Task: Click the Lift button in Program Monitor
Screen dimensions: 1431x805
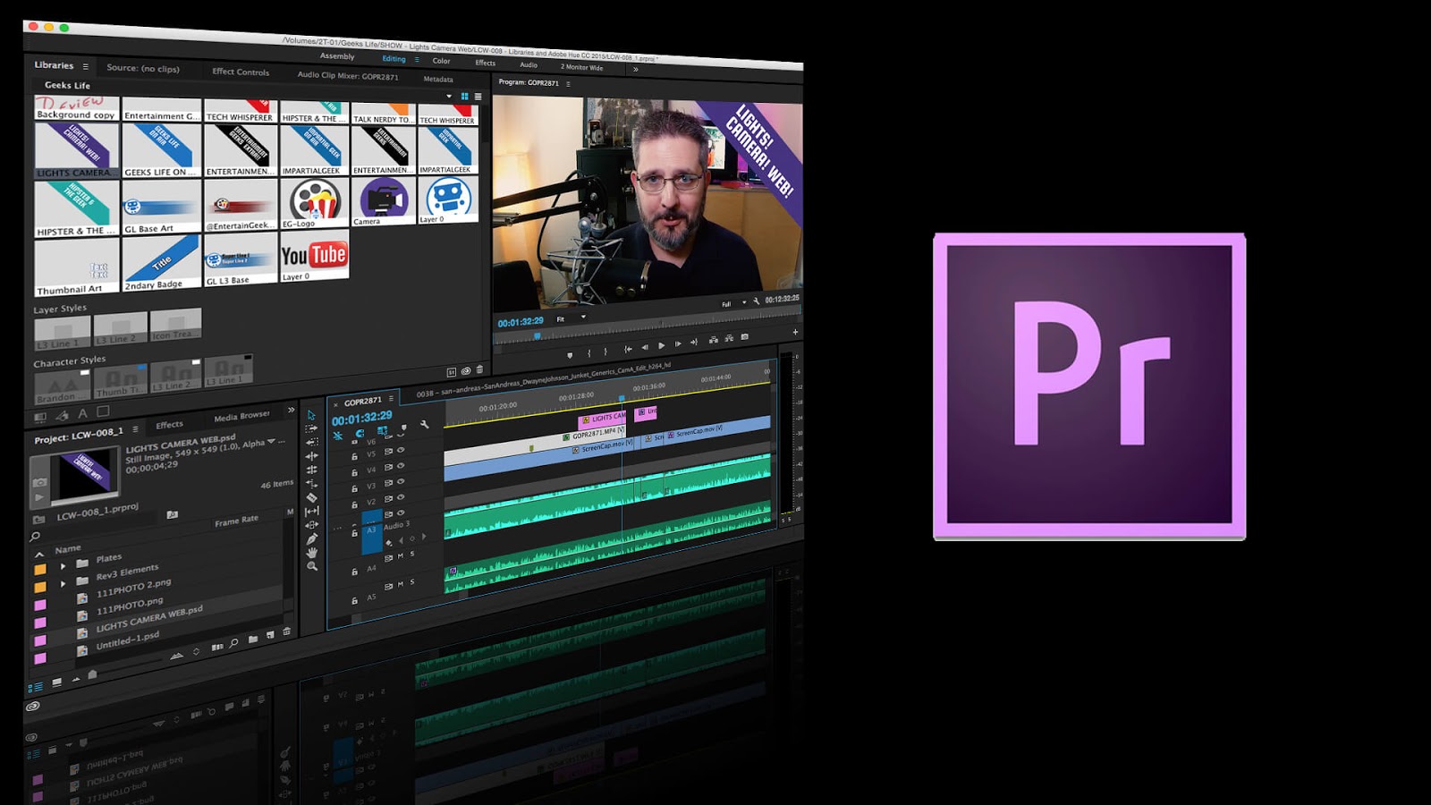Action: (713, 339)
